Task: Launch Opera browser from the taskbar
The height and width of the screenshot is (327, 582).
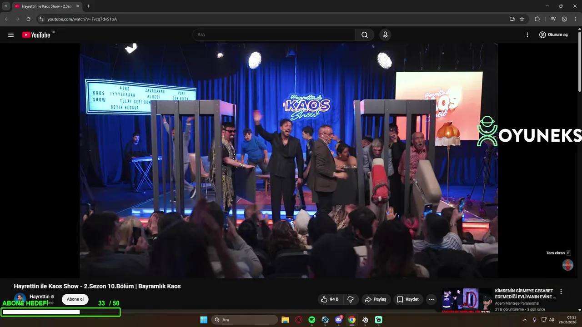Action: pos(299,320)
